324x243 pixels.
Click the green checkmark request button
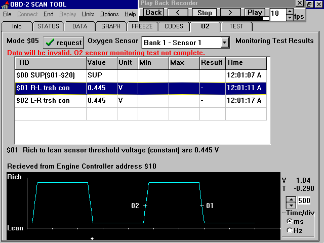63,43
